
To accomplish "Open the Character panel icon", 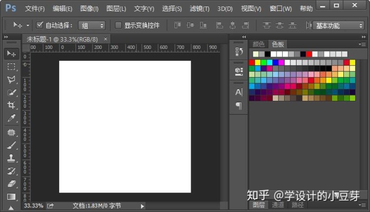I will [x=238, y=92].
